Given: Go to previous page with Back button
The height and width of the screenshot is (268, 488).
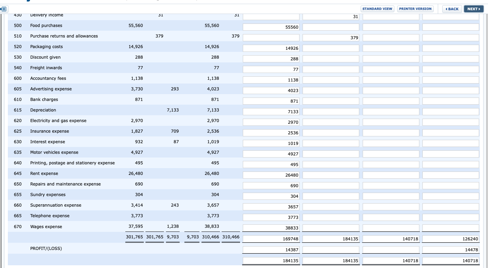Looking at the screenshot, I should [x=452, y=9].
